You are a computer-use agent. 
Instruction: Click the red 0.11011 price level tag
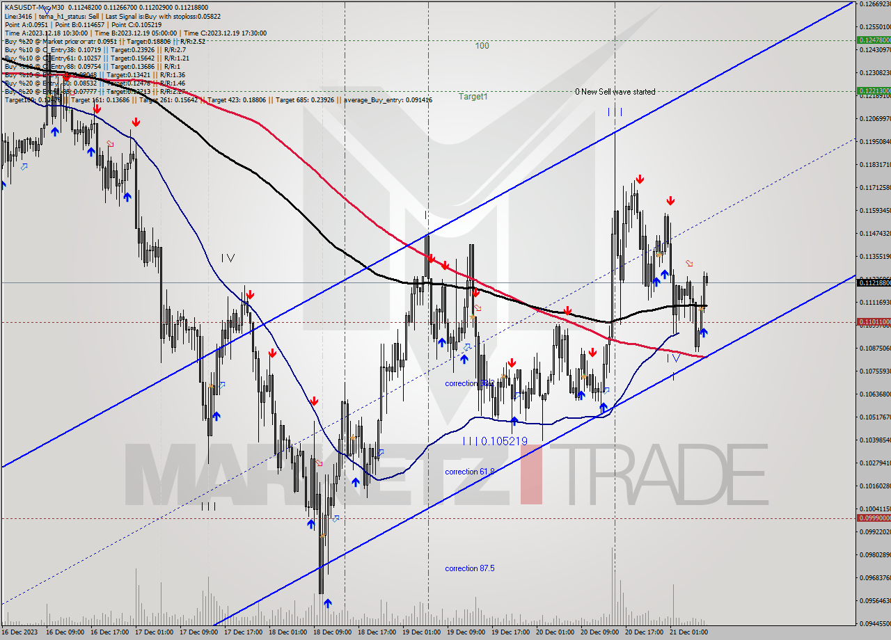click(874, 321)
